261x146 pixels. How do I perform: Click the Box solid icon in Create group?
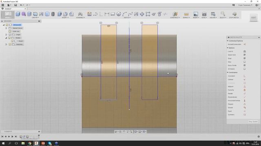pyautogui.click(x=18, y=14)
